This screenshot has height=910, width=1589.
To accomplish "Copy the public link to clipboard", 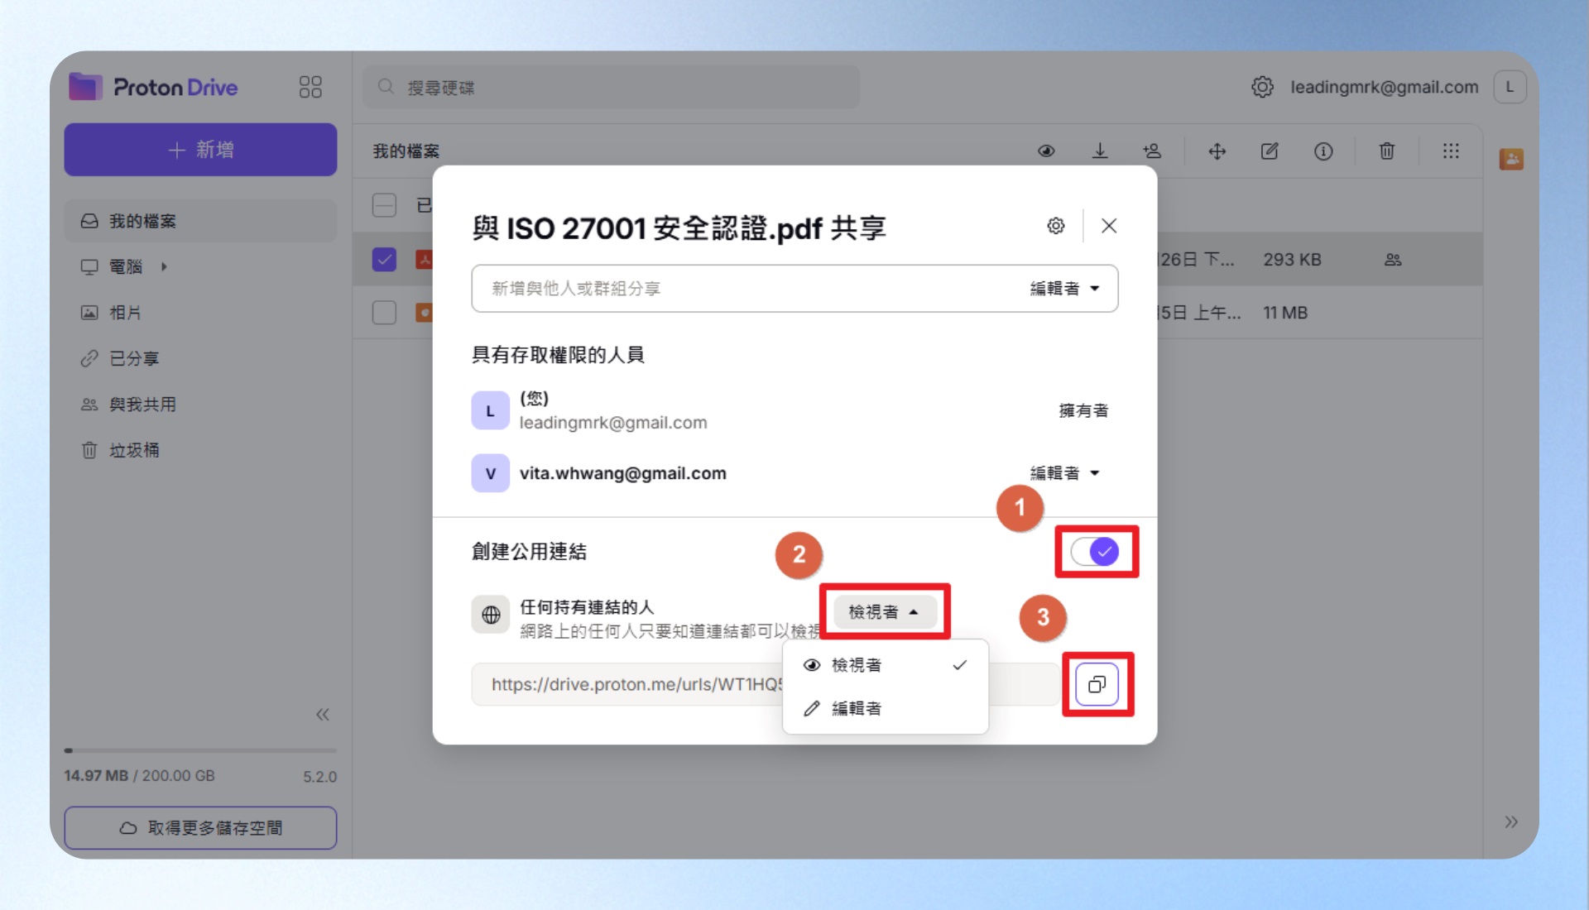I will coord(1097,684).
